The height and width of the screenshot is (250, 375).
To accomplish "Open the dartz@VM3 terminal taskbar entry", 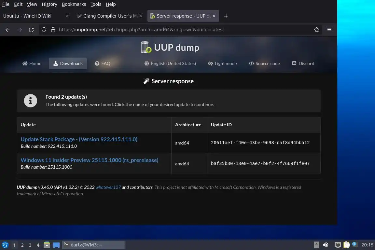I will pos(93,245).
